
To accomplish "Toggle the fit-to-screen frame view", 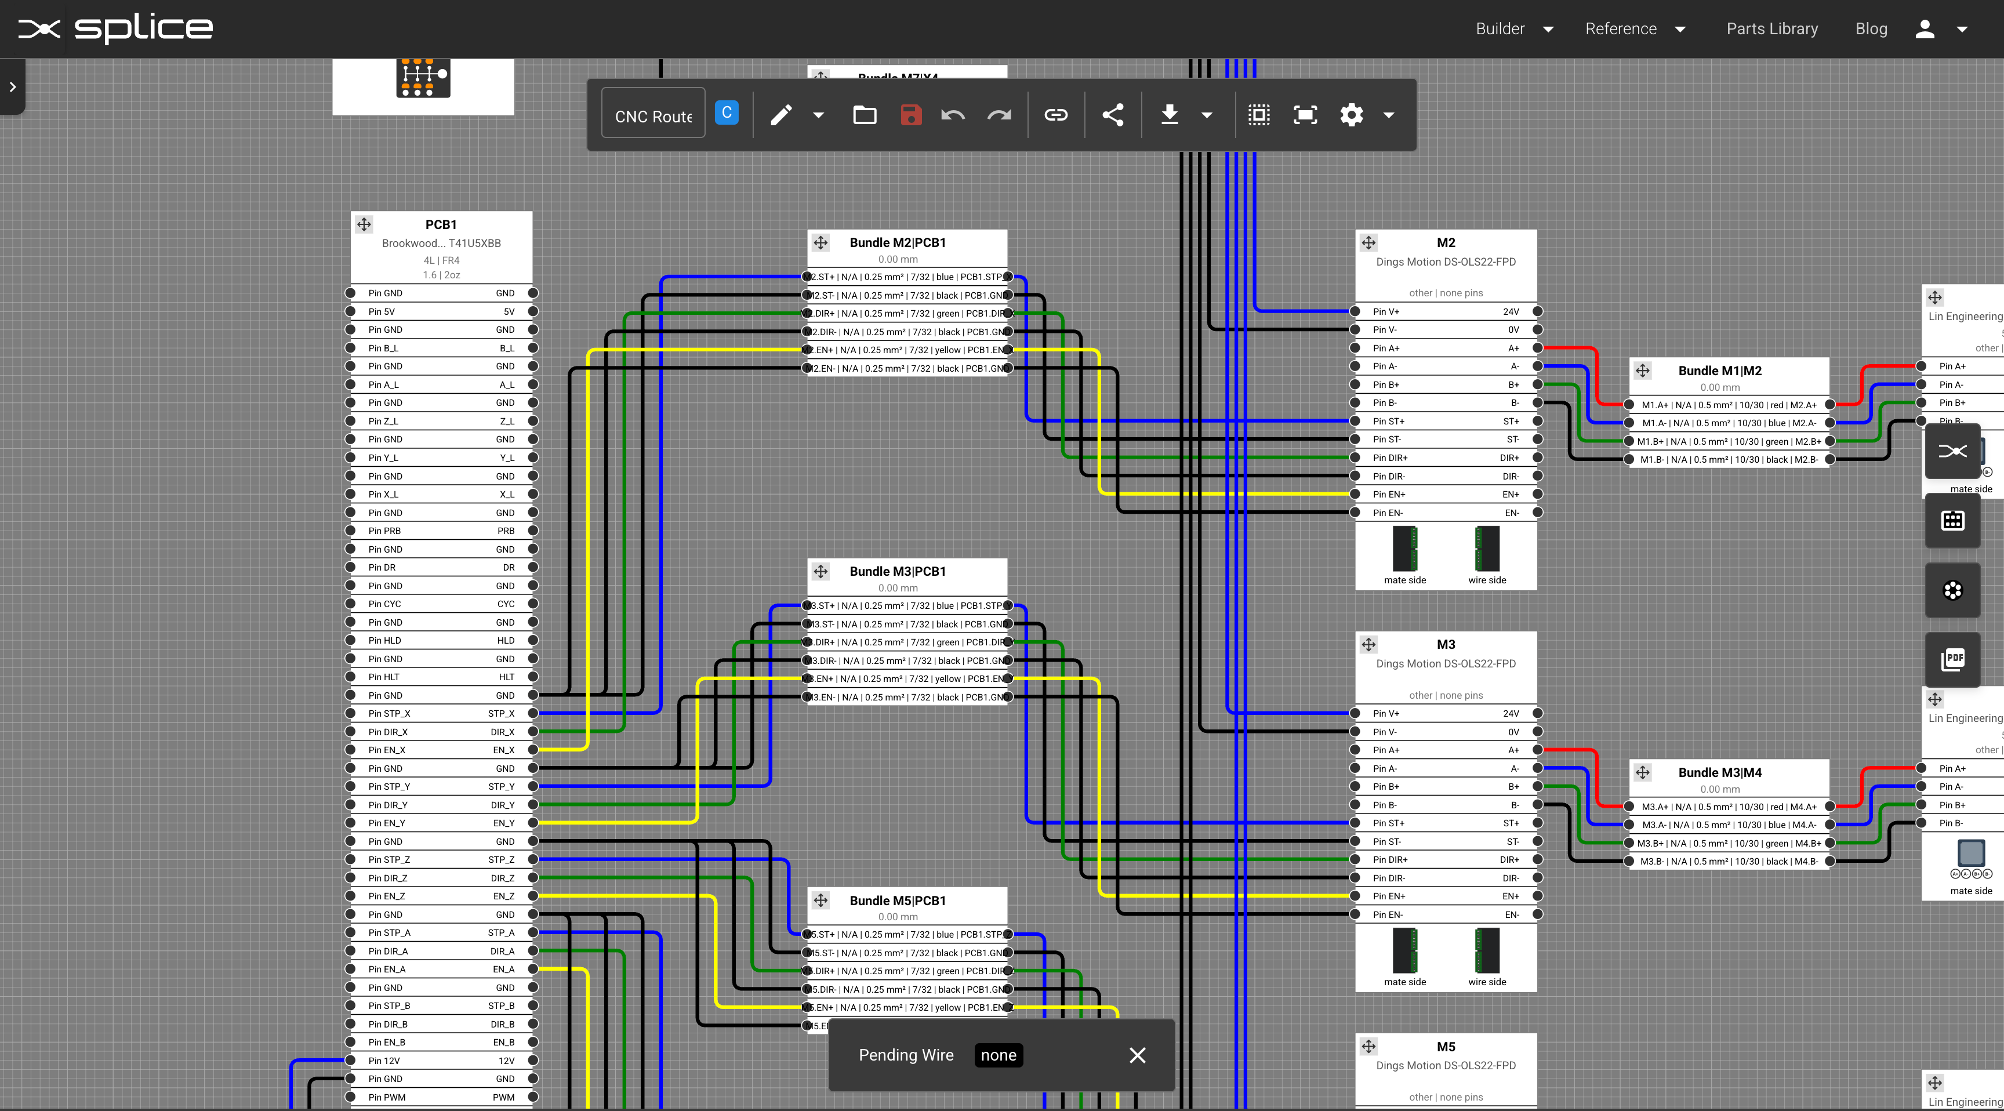I will point(1305,114).
